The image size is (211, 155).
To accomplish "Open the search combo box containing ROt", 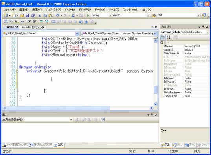I will click(x=198, y=15).
